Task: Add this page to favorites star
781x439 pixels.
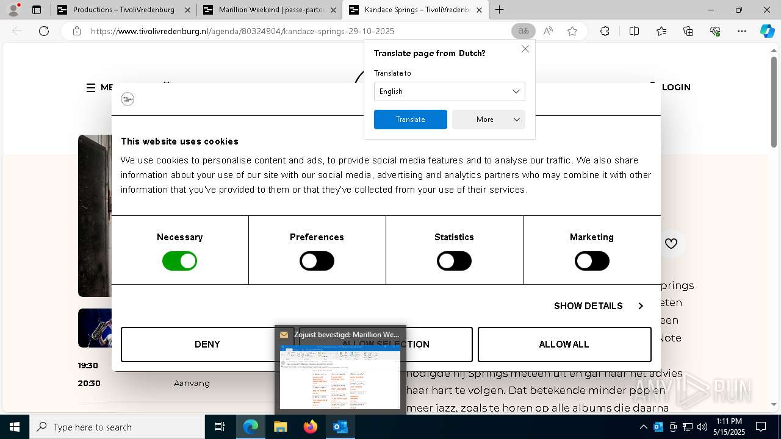Action: click(572, 31)
